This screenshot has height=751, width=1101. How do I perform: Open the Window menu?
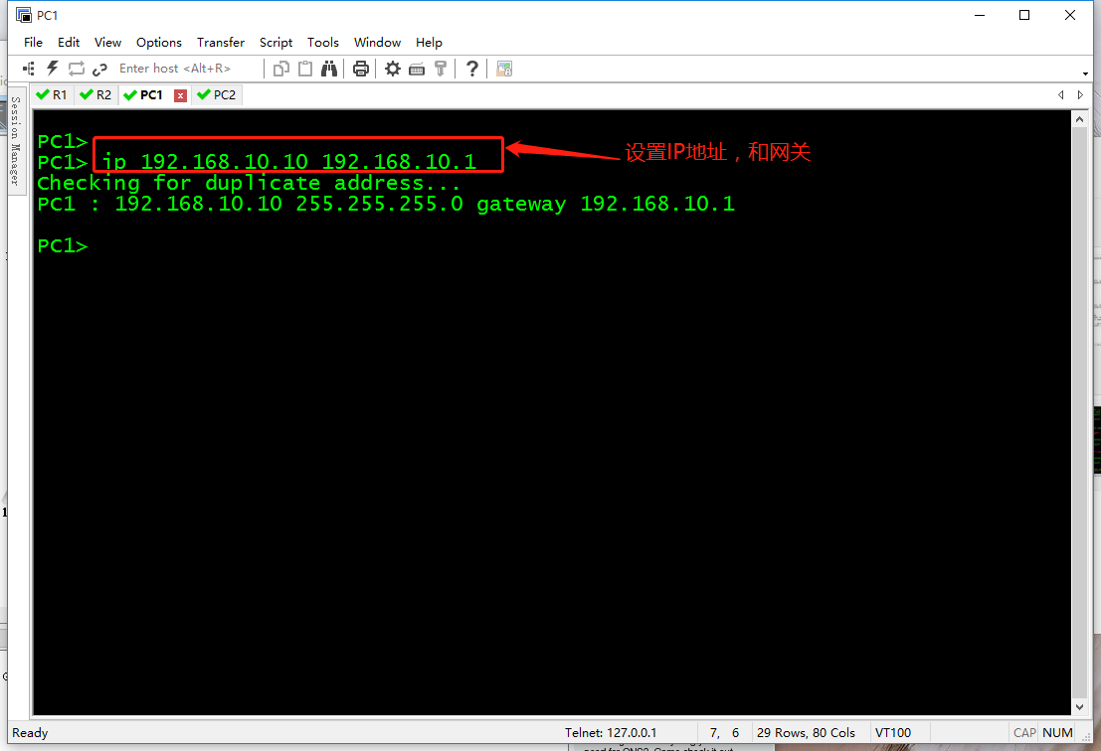(377, 43)
